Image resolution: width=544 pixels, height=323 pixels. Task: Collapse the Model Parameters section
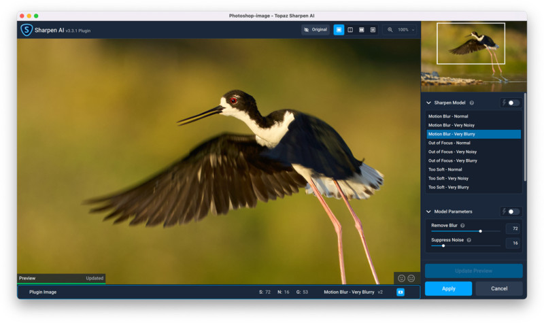428,211
